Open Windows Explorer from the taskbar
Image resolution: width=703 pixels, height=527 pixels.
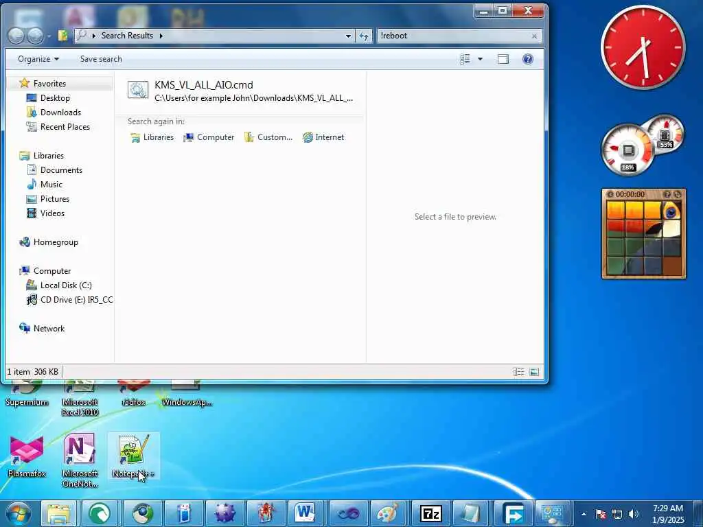coord(59,513)
